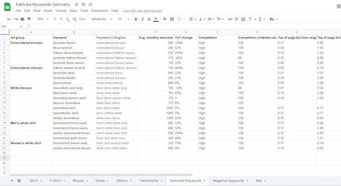Open the Text wrapping dropdown
Image resolution: width=341 pixels, height=186 pixels.
click(211, 19)
